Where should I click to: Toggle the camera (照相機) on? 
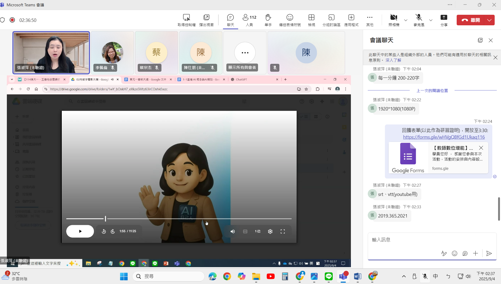(394, 18)
